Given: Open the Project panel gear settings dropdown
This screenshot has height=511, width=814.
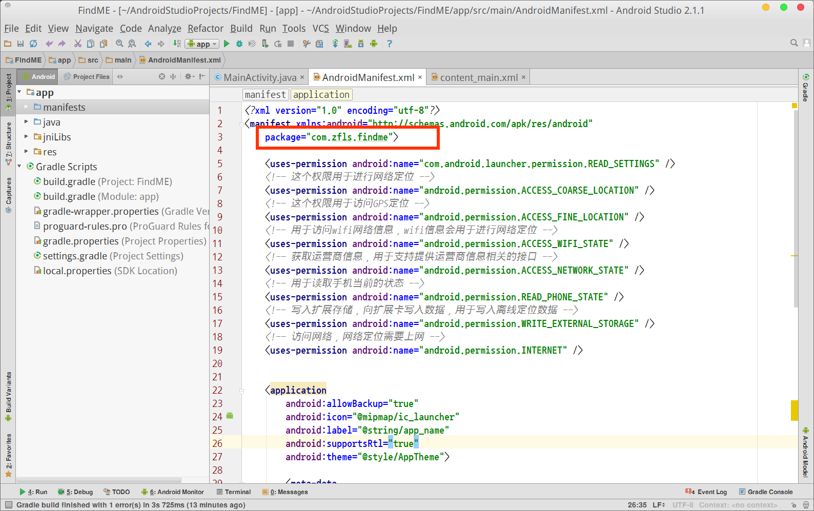Looking at the screenshot, I should click(189, 76).
